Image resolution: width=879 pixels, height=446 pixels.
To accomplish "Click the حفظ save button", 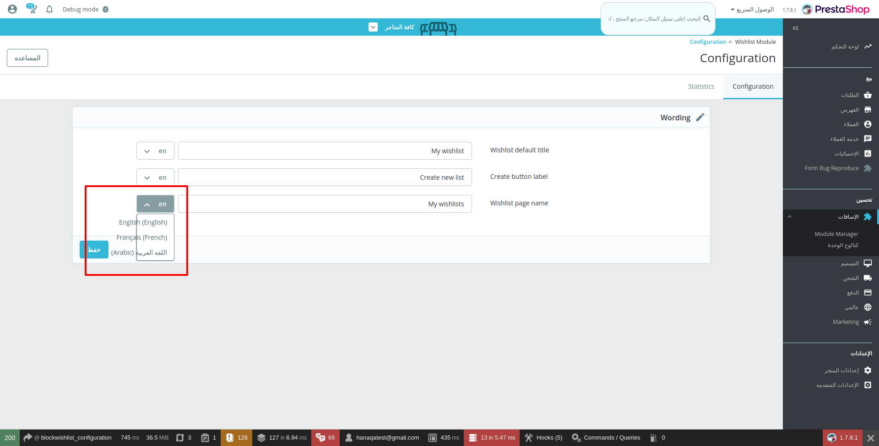I will tap(94, 249).
